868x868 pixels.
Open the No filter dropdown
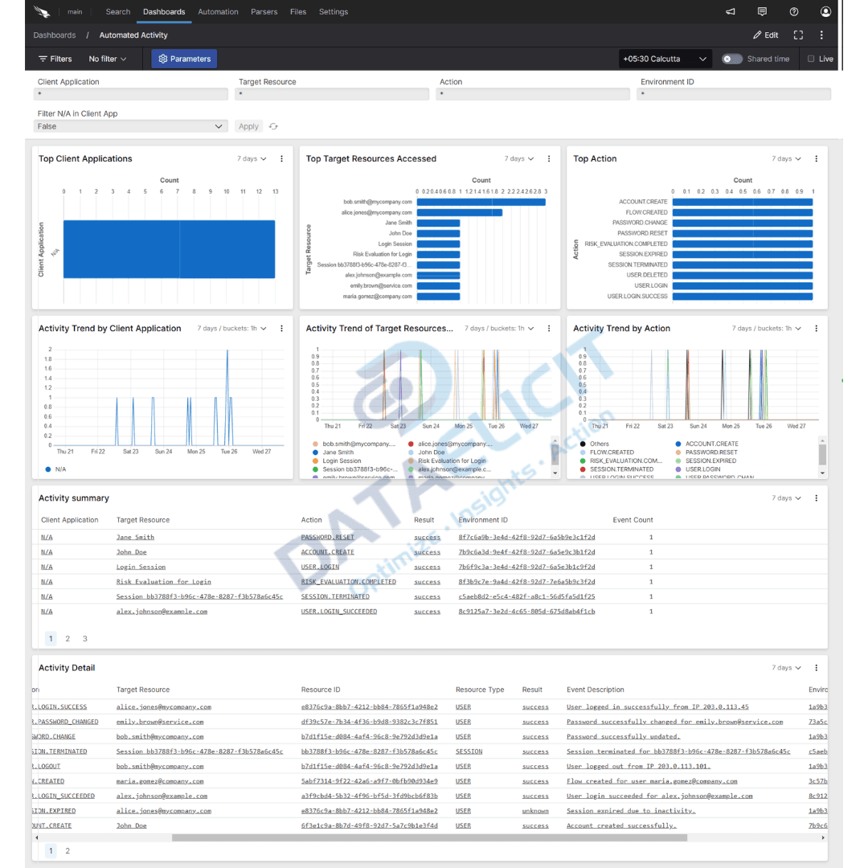[x=107, y=58]
